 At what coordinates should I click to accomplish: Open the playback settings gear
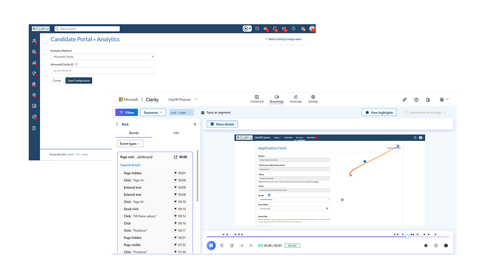tap(436, 246)
